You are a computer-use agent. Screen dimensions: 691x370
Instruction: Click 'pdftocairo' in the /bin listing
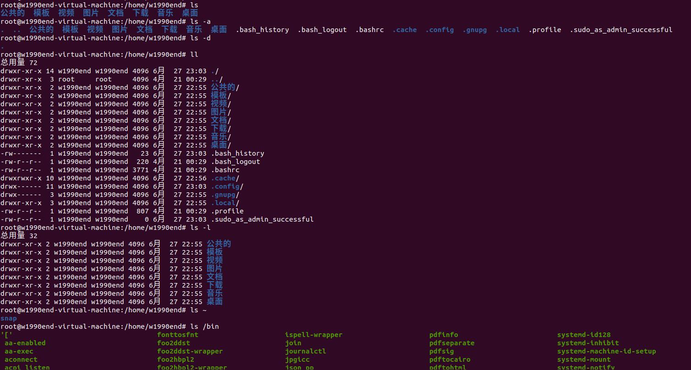tap(450, 359)
